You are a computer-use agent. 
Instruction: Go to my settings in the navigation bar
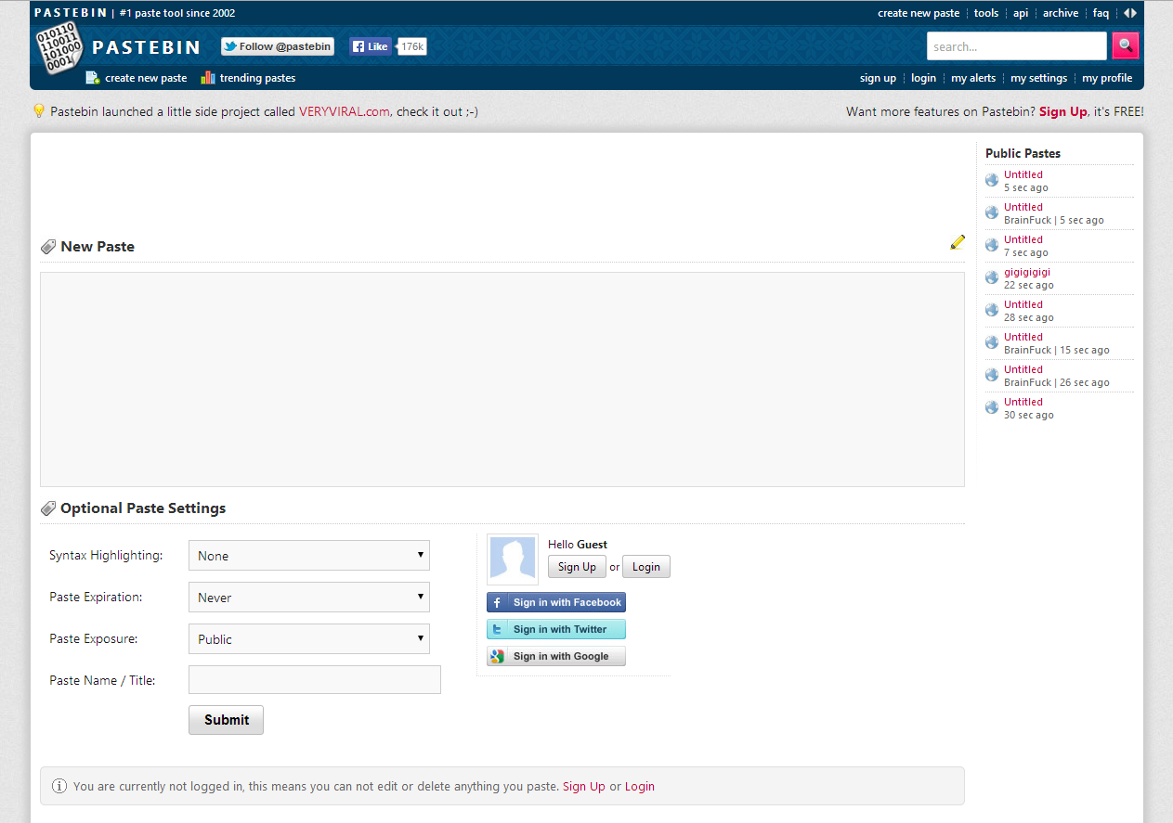(1038, 78)
